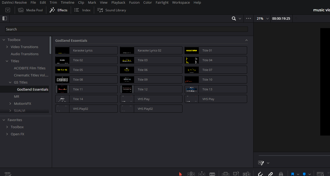Open the Playback menu

point(118,2)
